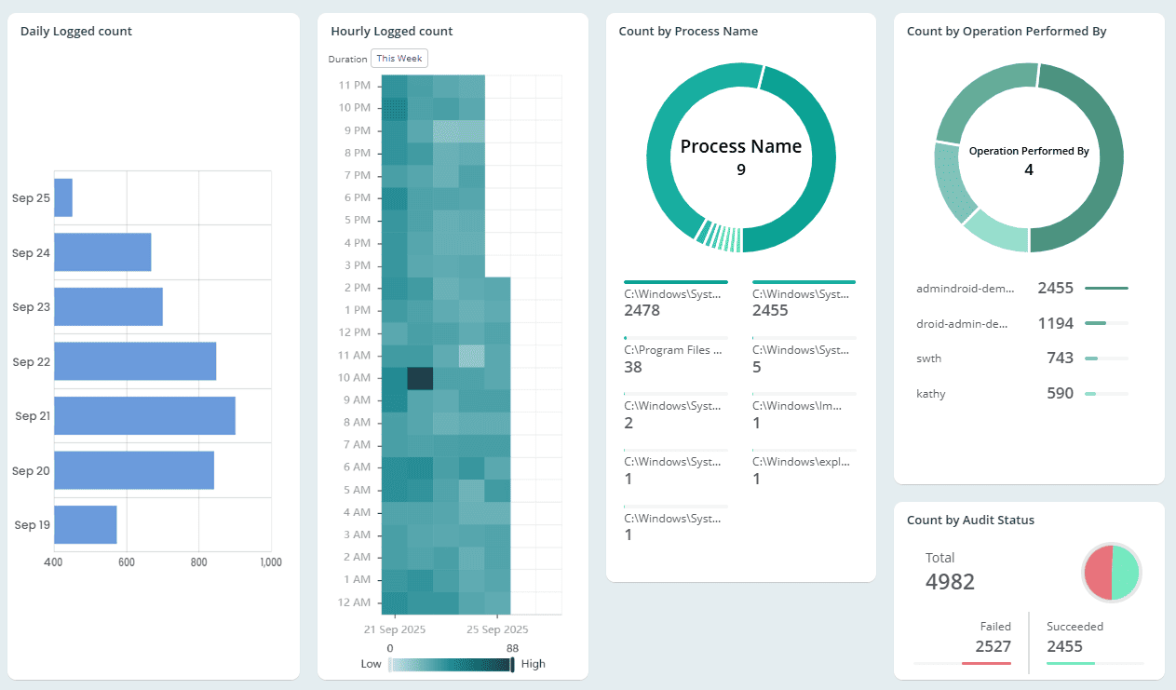Click the Succeeded count 2455

1066,644
